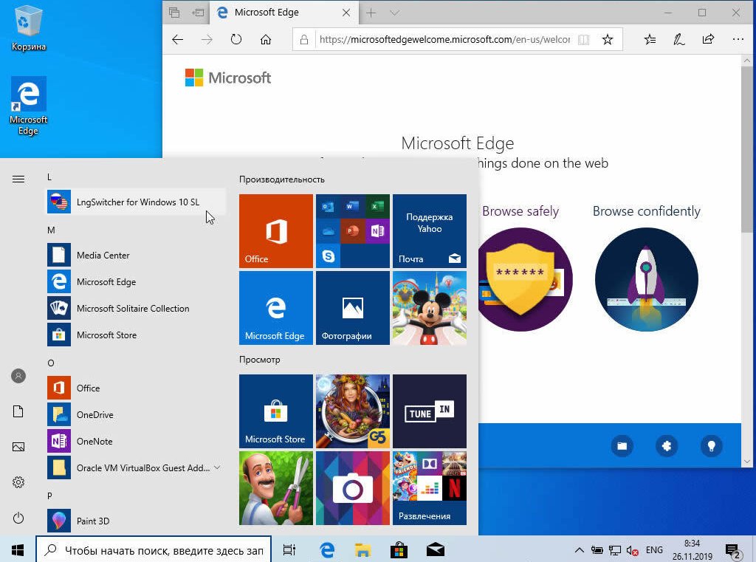This screenshot has width=756, height=562.
Task: Open the Gardenscapes gardener game tile
Action: coord(276,487)
